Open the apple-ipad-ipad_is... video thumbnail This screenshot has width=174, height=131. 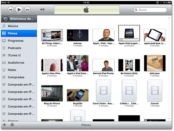(155, 35)
